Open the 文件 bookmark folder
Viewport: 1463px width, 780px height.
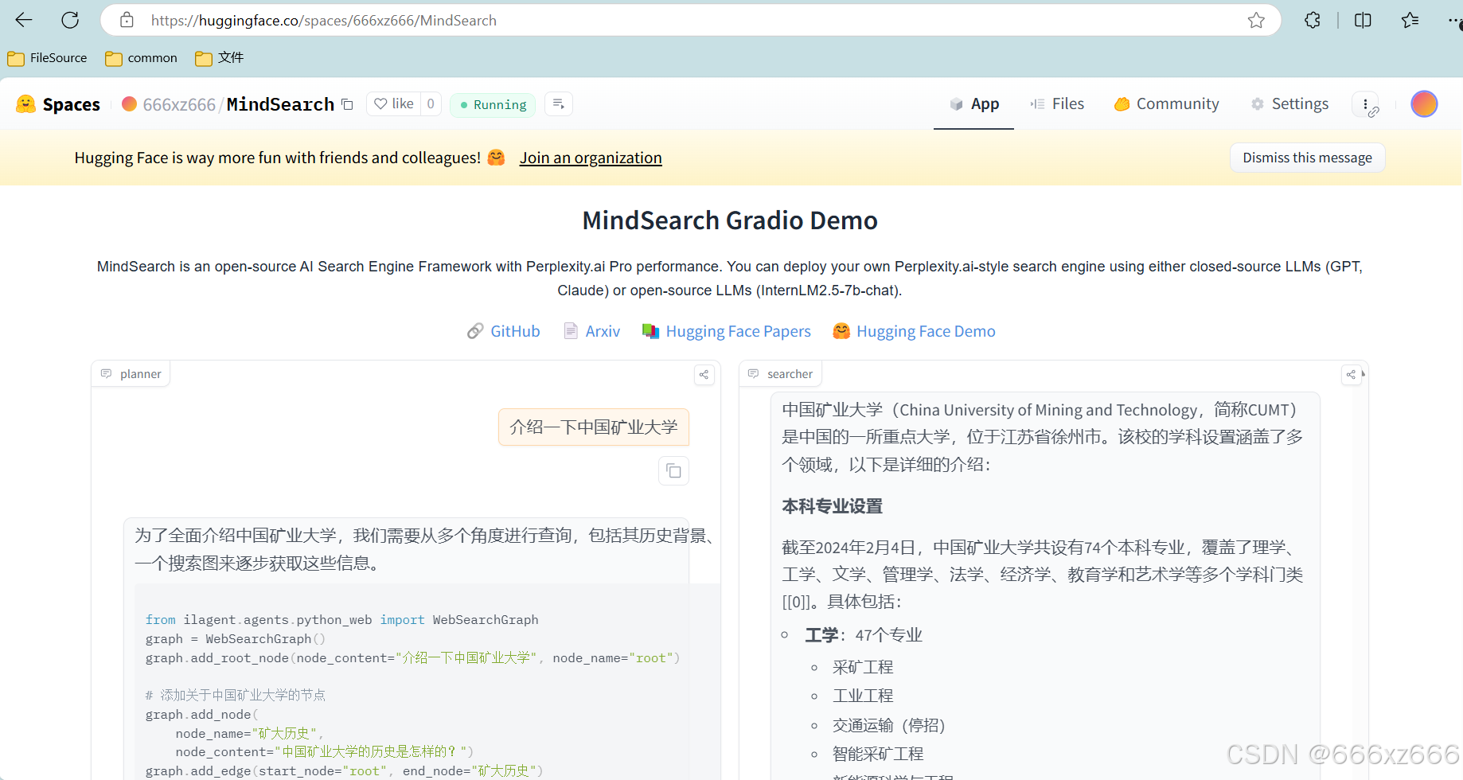coord(220,58)
